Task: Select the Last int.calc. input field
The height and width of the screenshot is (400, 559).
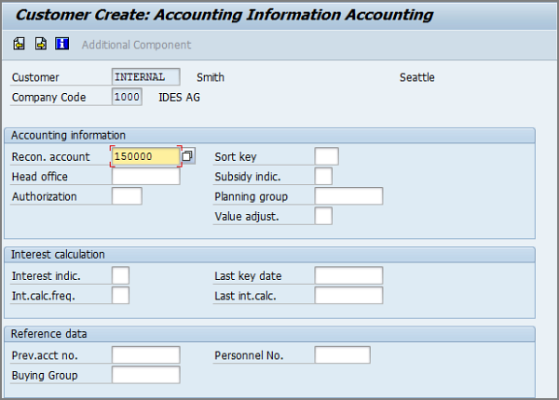Action: point(348,296)
